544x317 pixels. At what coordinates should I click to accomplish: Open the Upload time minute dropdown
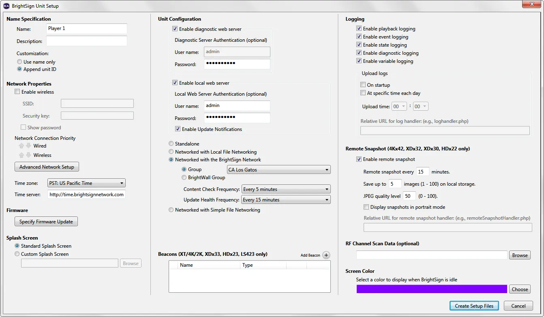[420, 107]
